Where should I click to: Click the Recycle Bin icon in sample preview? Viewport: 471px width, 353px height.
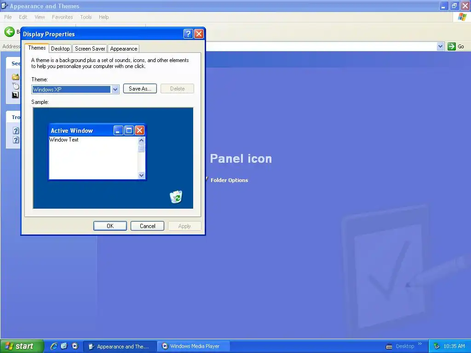pyautogui.click(x=176, y=197)
